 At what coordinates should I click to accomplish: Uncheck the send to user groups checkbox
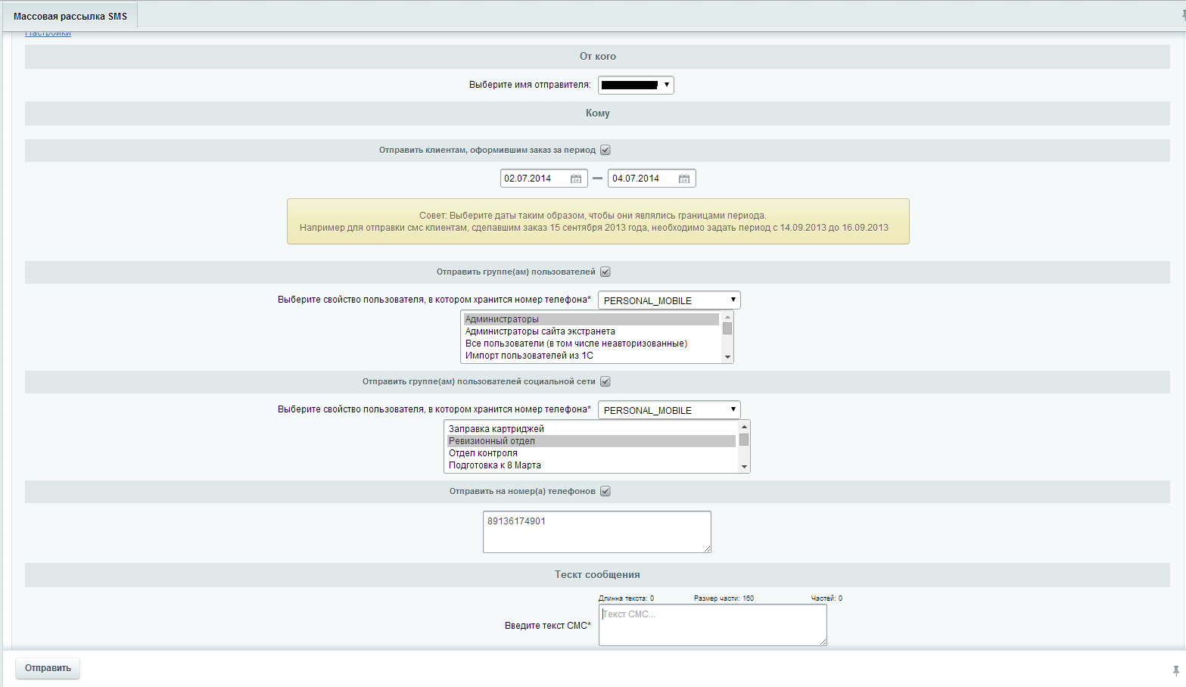605,272
